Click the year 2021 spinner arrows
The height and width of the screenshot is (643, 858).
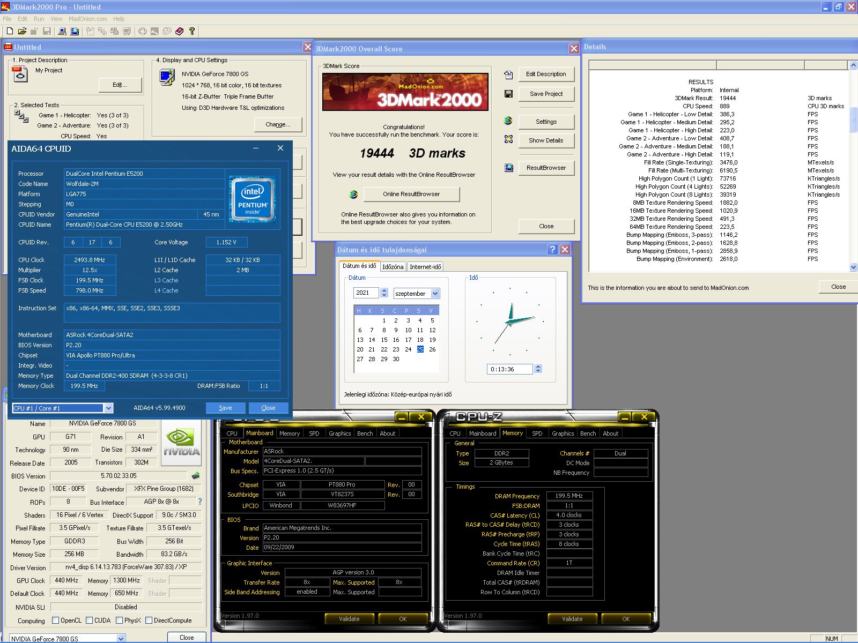384,293
